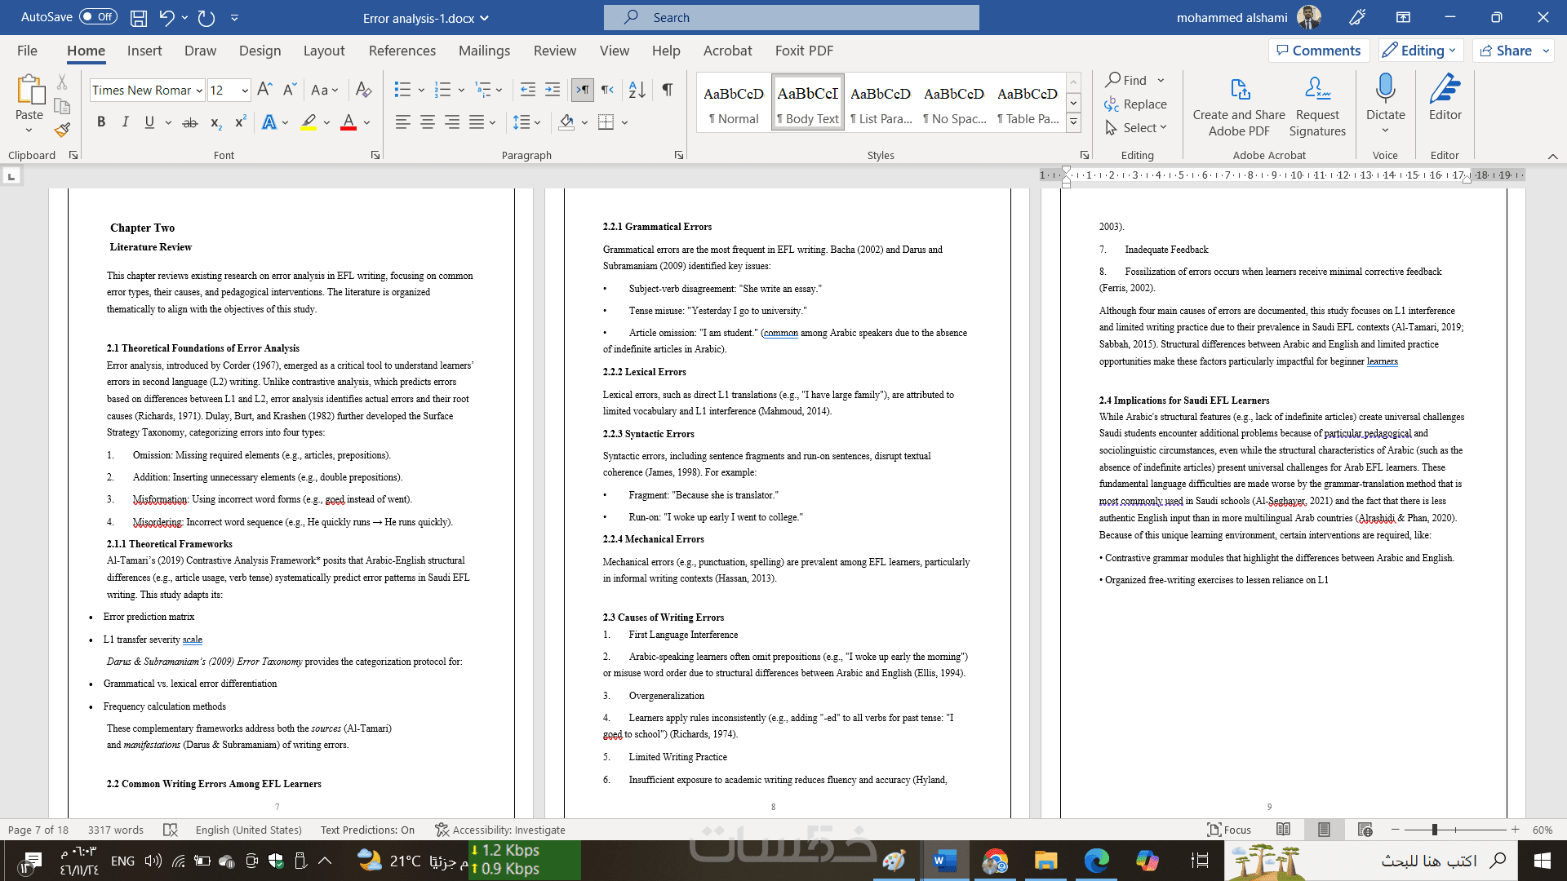The width and height of the screenshot is (1567, 881).
Task: Toggle Show/Hide paragraph marks
Action: click(x=668, y=90)
